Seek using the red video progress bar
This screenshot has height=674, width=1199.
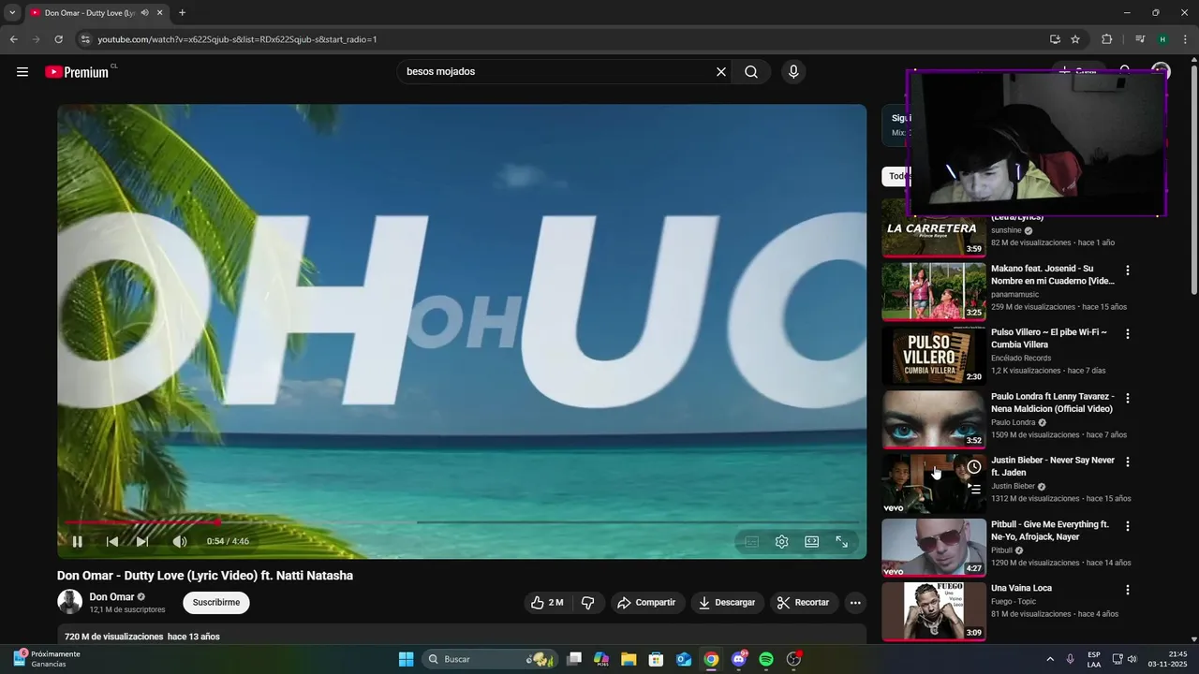(x=461, y=522)
